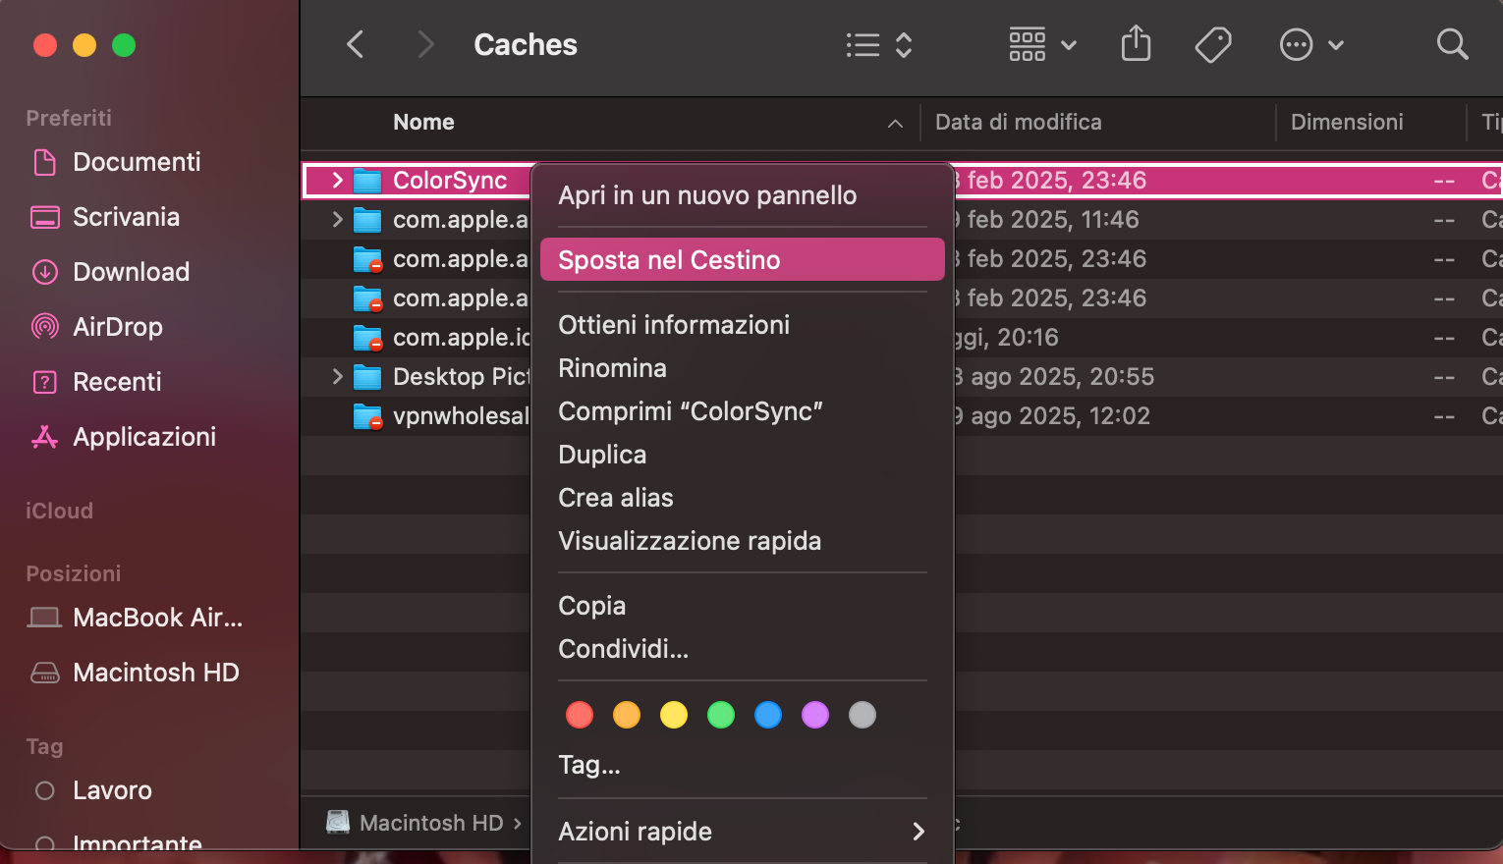The height and width of the screenshot is (864, 1503).
Task: Click the AirDrop icon in the sidebar
Action: (x=45, y=327)
